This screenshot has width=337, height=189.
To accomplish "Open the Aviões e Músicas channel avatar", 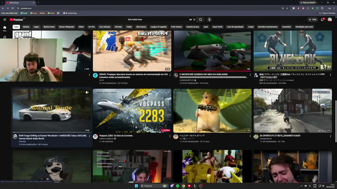I will (x=95, y=136).
